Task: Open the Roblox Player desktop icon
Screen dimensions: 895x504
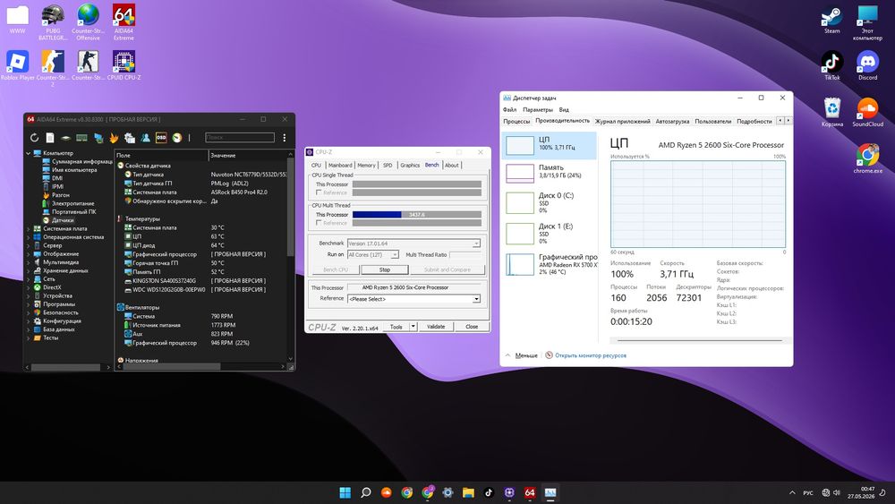Action: [x=18, y=65]
